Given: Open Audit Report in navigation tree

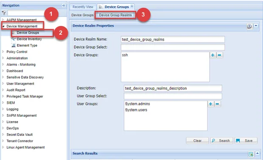Looking at the screenshot, I should click(16, 90).
